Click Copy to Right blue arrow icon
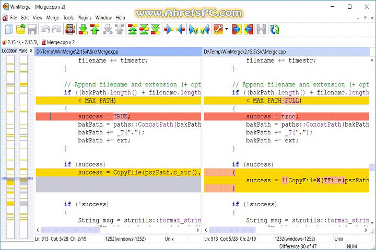376x250 pixels. 169,29
